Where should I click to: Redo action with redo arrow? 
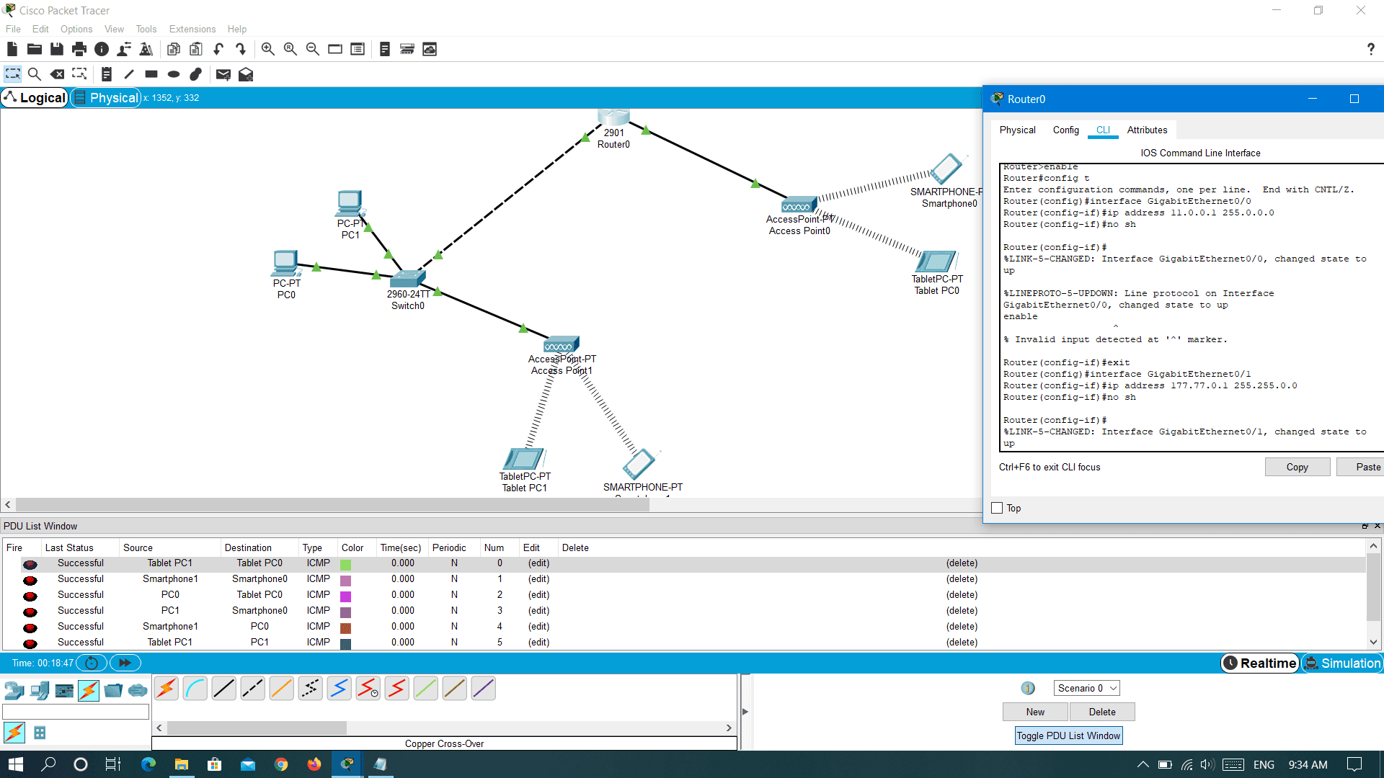(241, 49)
